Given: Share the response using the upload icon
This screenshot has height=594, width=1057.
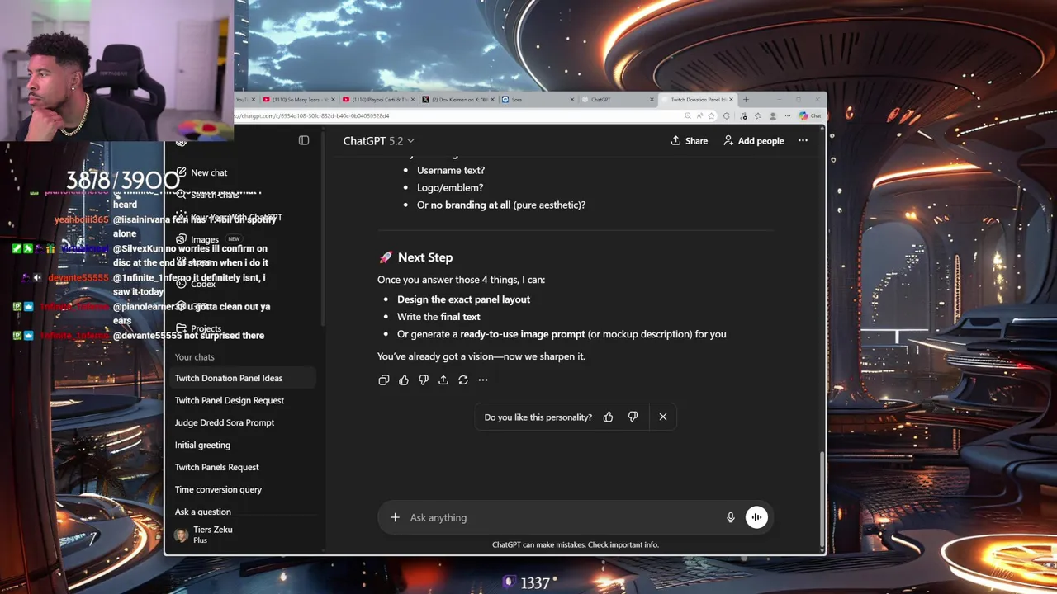Looking at the screenshot, I should pos(443,379).
